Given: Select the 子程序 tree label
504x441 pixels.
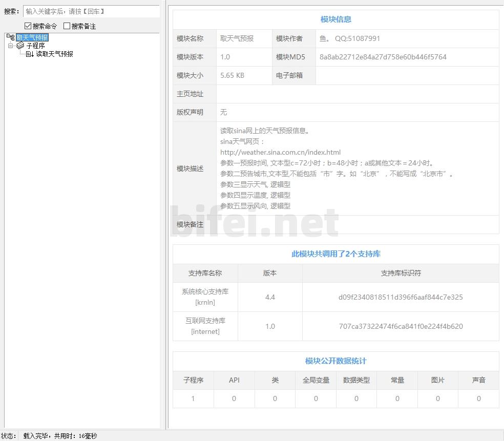Looking at the screenshot, I should [36, 46].
